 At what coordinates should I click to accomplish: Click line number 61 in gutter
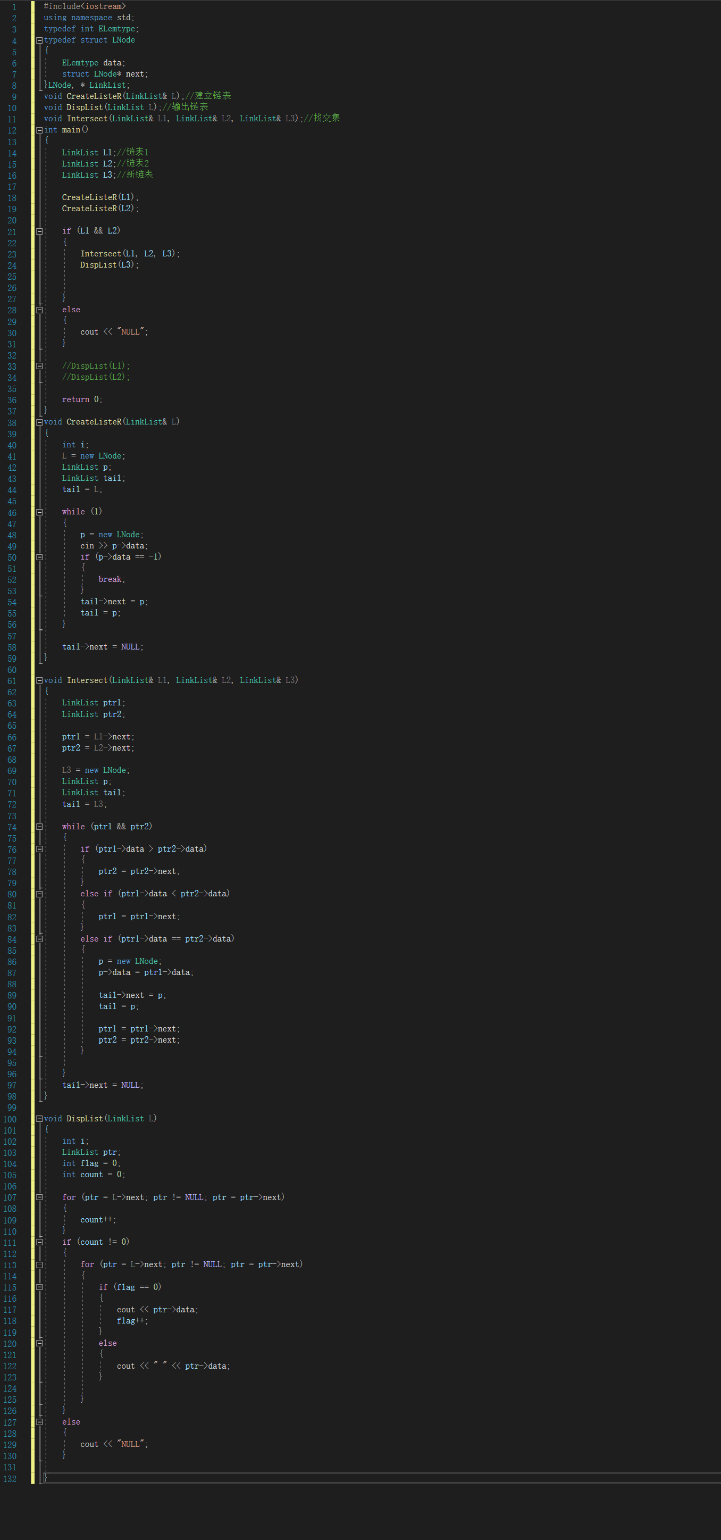12,681
